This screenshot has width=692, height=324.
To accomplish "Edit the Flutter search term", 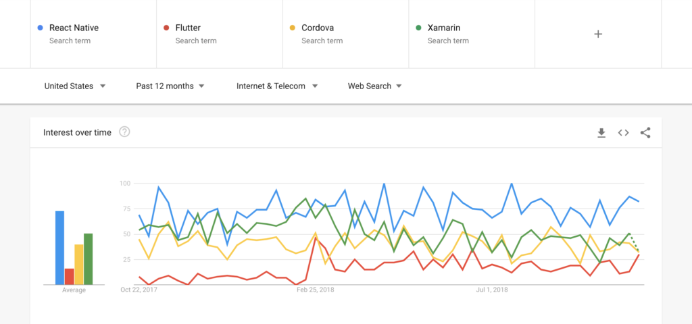I will [188, 28].
